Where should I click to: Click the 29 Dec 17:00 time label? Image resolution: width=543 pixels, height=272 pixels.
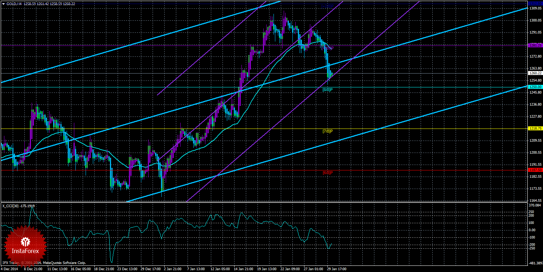[x=152, y=269]
